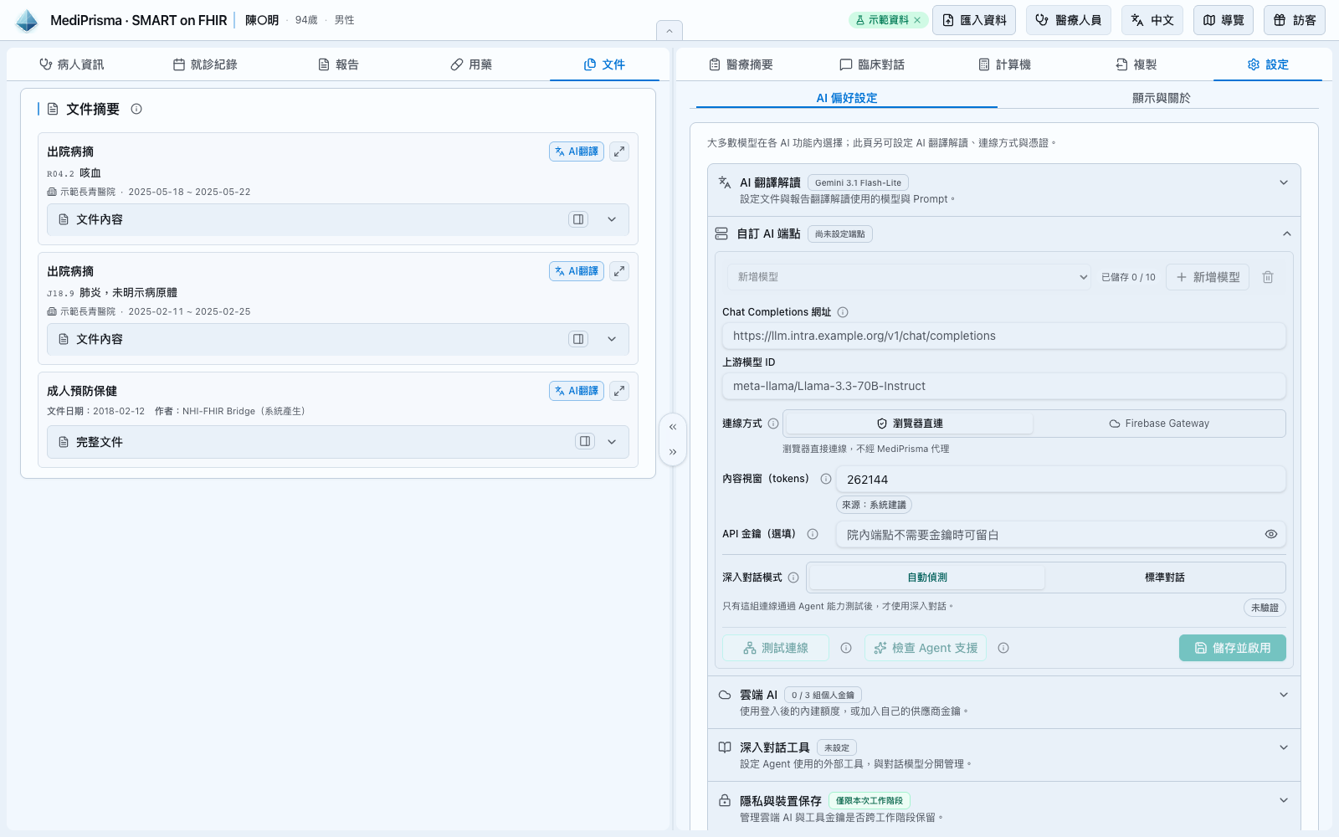
Task: Click 儲存並啟用 button
Action: click(1232, 648)
